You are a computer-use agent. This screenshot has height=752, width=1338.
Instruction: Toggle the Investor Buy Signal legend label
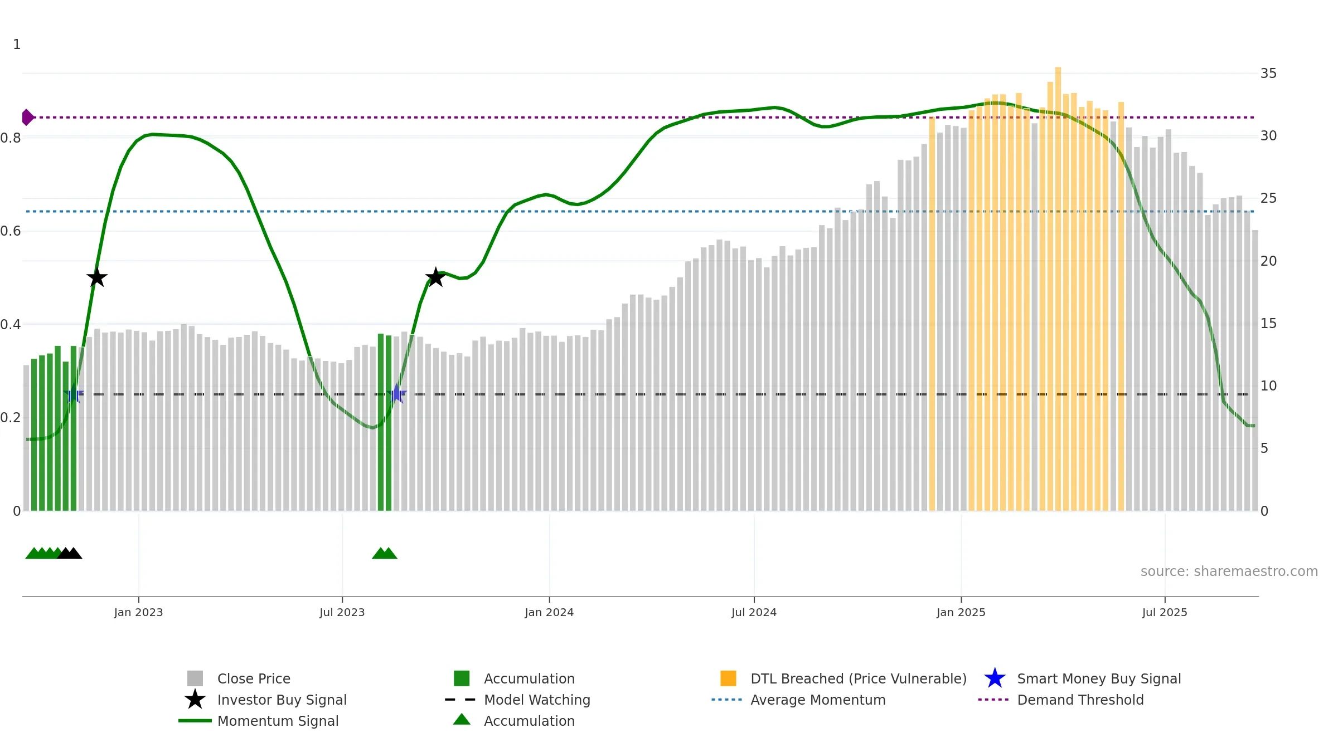tap(282, 700)
